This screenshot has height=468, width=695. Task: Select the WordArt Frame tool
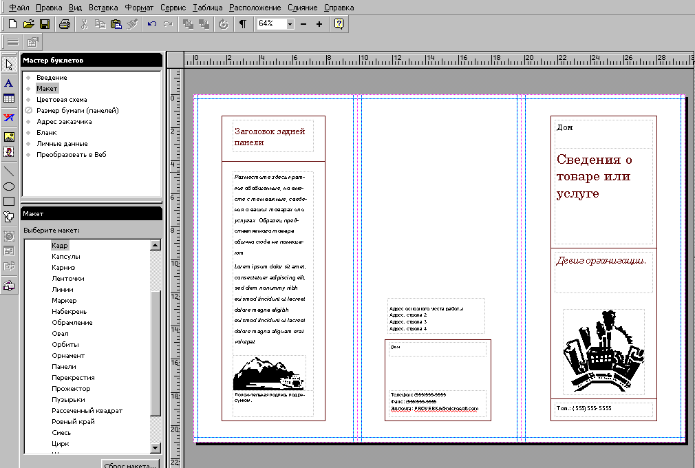pos(9,117)
